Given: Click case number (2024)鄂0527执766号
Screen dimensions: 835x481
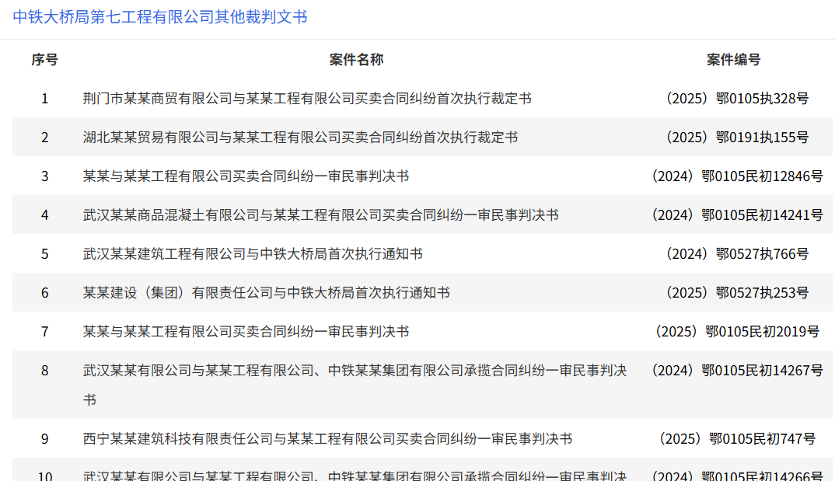Looking at the screenshot, I should click(x=734, y=254).
